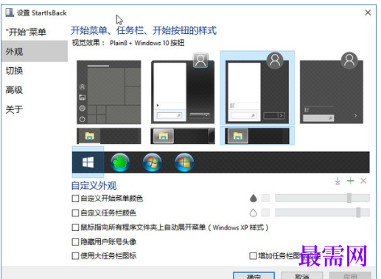Open the taskbar color swatch
This screenshot has height=279, width=381.
[x=265, y=213]
